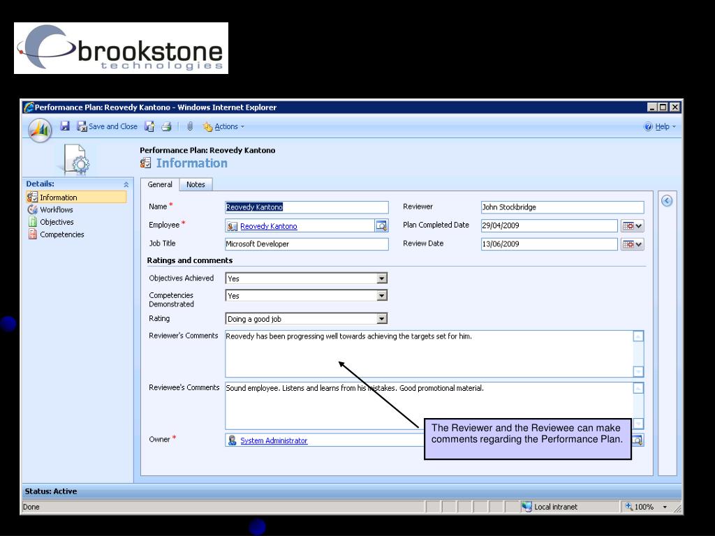Switch to the General tab
The height and width of the screenshot is (536, 715).
[x=160, y=184]
